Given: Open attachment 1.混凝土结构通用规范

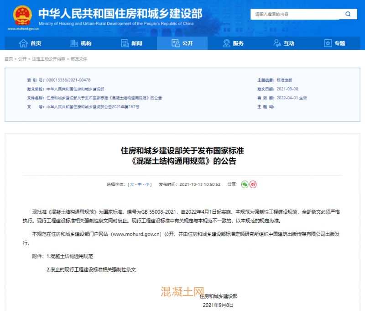Looking at the screenshot, I should click(x=70, y=257).
